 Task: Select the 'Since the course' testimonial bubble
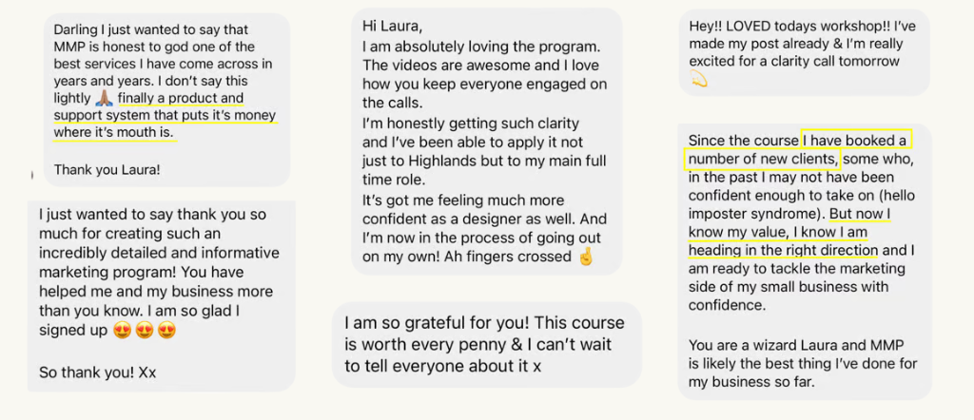pyautogui.click(x=805, y=261)
